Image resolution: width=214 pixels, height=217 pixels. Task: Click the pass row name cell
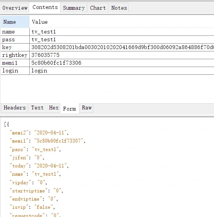pyautogui.click(x=15, y=40)
